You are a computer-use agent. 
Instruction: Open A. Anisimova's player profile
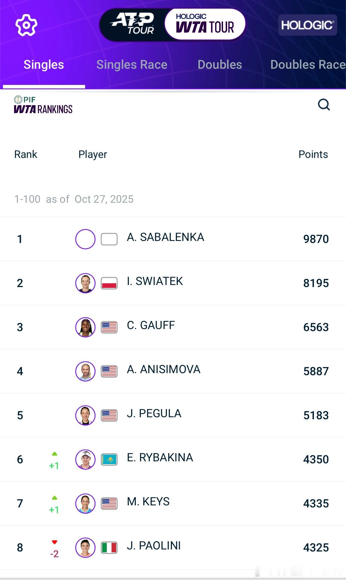[163, 370]
